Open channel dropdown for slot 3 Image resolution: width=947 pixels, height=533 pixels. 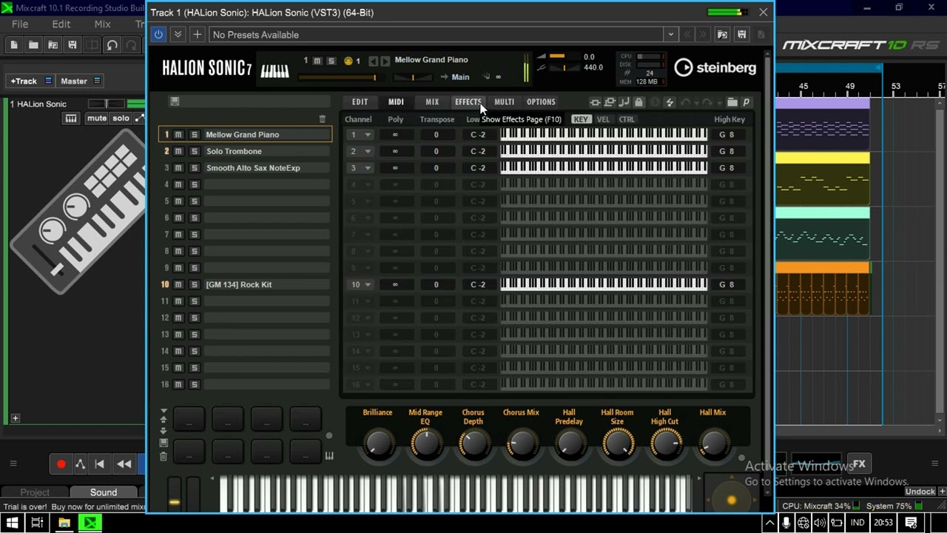[x=367, y=168]
